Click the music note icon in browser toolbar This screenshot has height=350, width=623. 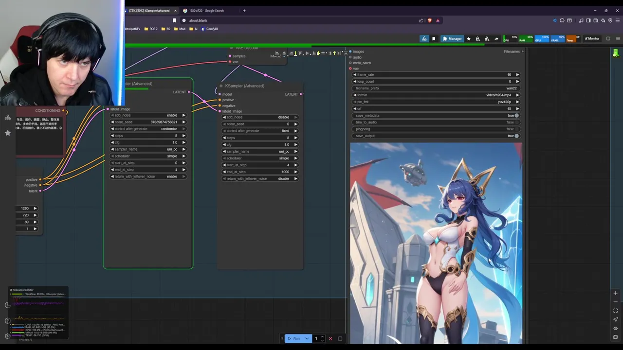581,20
